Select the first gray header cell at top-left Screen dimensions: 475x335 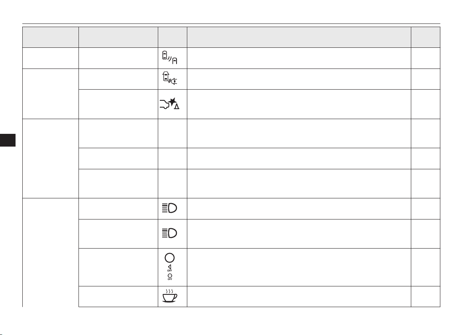pyautogui.click(x=51, y=37)
